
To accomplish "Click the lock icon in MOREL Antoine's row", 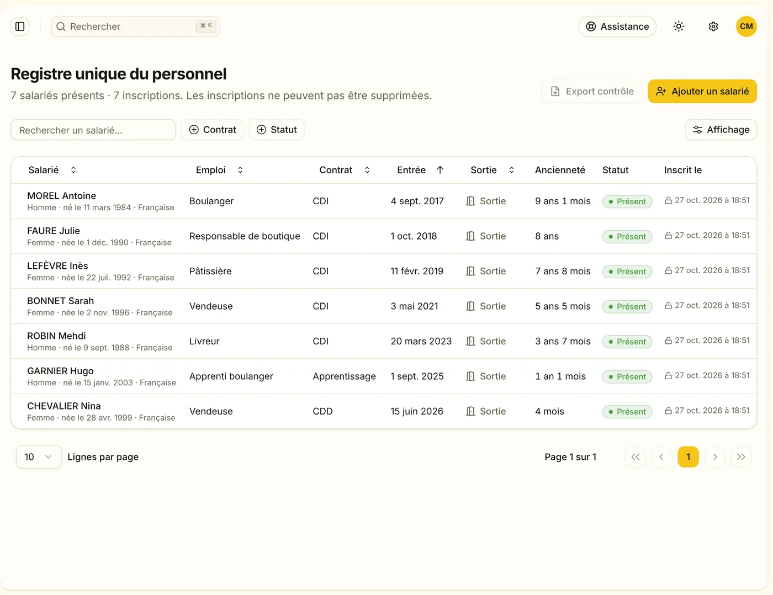I will point(668,200).
